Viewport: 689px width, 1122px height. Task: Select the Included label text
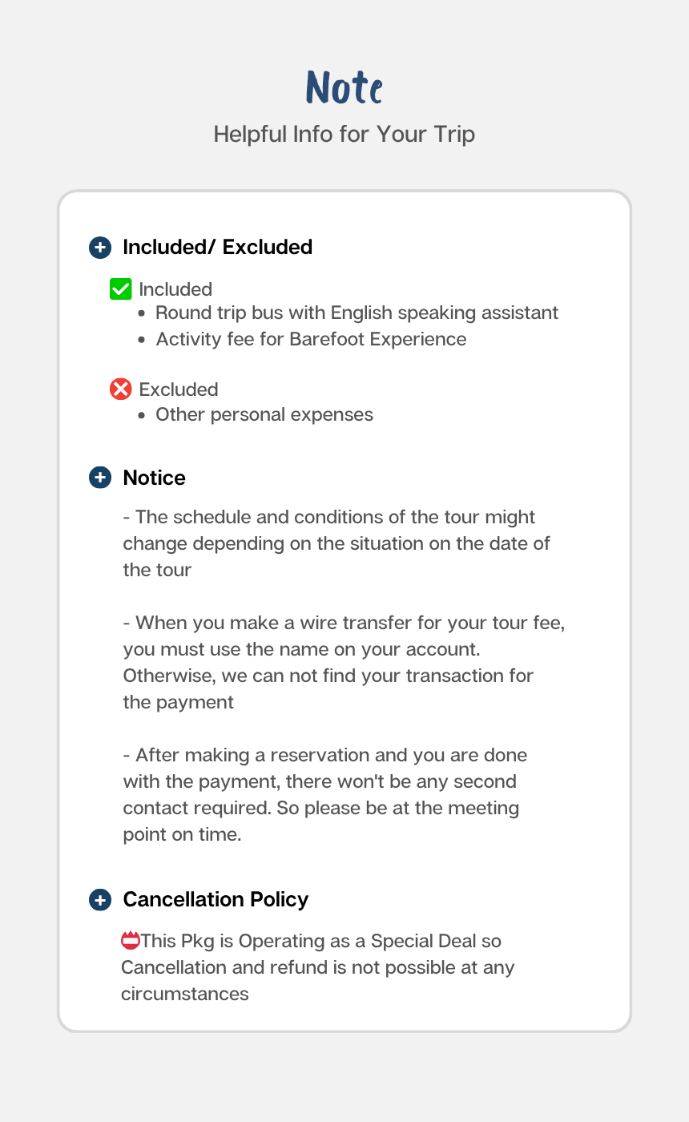pos(175,289)
